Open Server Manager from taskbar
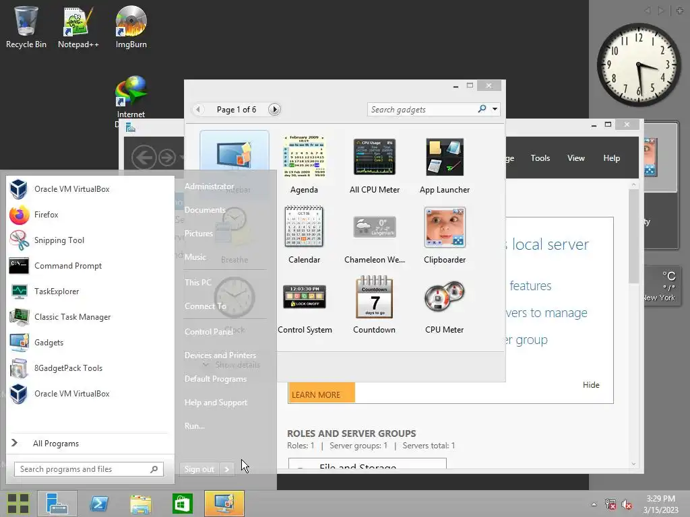Screen dimensions: 690x517 [57, 504]
